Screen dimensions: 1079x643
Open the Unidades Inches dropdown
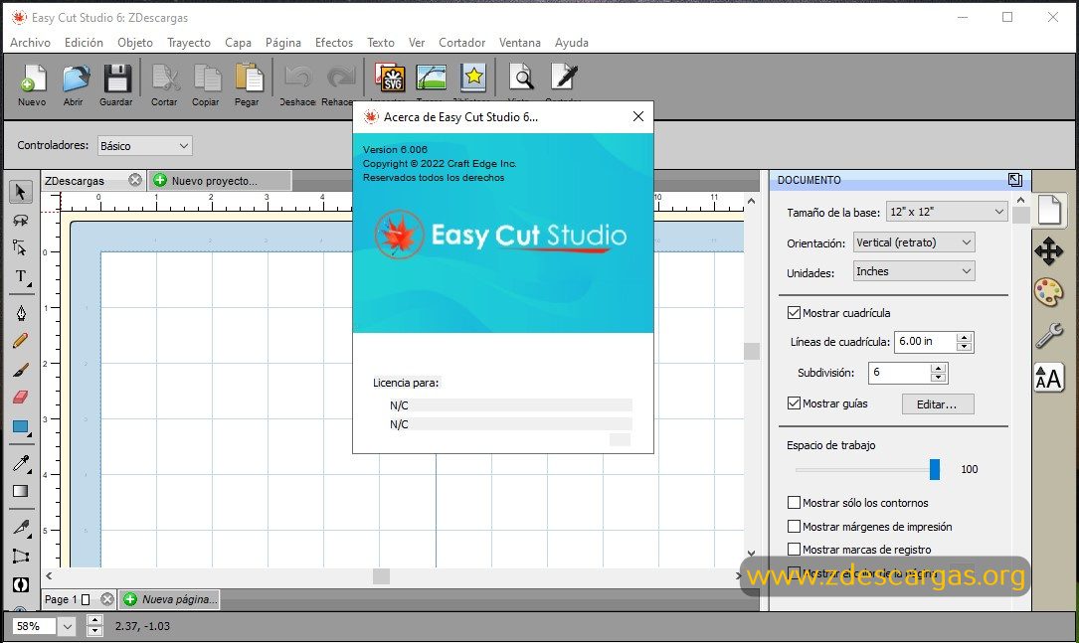coord(914,271)
